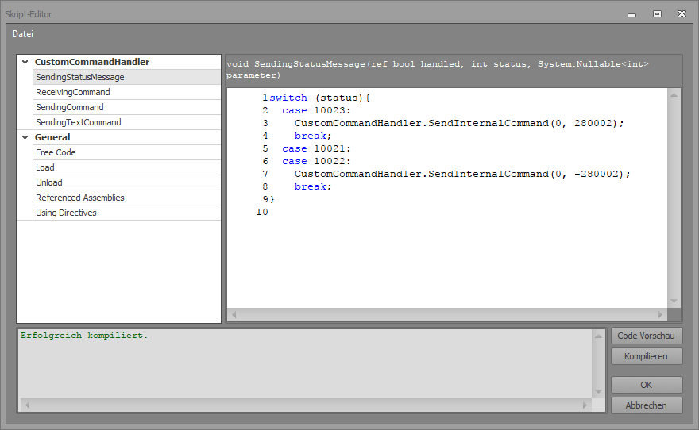
Task: Click the 'Erfolgreich kompiliert.' output message
Action: coord(84,336)
